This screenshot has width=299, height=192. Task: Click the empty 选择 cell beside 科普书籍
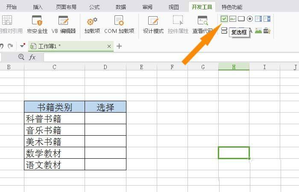click(106, 118)
